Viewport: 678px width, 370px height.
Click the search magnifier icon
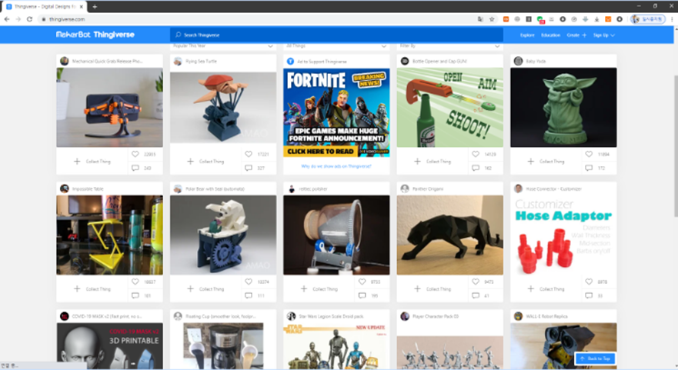[178, 35]
